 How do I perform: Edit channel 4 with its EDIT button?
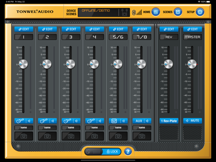tap(95, 29)
